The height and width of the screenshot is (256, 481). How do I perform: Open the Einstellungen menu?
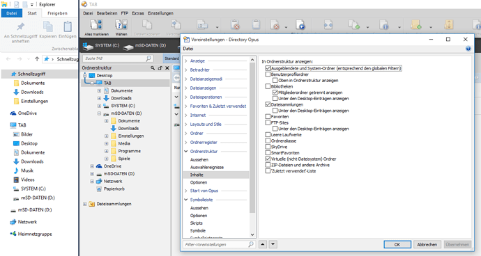coord(160,13)
